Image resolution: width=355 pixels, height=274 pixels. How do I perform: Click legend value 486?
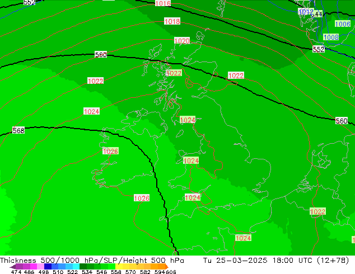coord(29,272)
